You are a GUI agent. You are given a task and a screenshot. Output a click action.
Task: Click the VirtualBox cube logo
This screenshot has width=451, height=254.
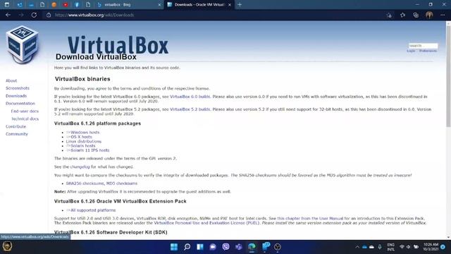(22, 44)
